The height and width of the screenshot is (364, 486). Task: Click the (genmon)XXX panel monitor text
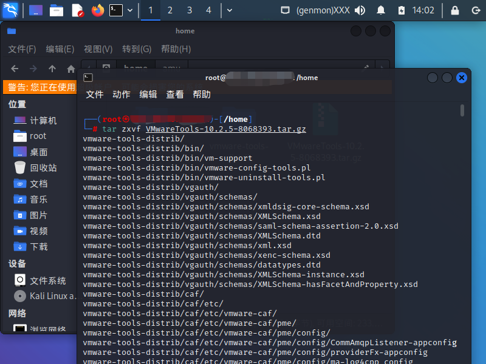[323, 10]
